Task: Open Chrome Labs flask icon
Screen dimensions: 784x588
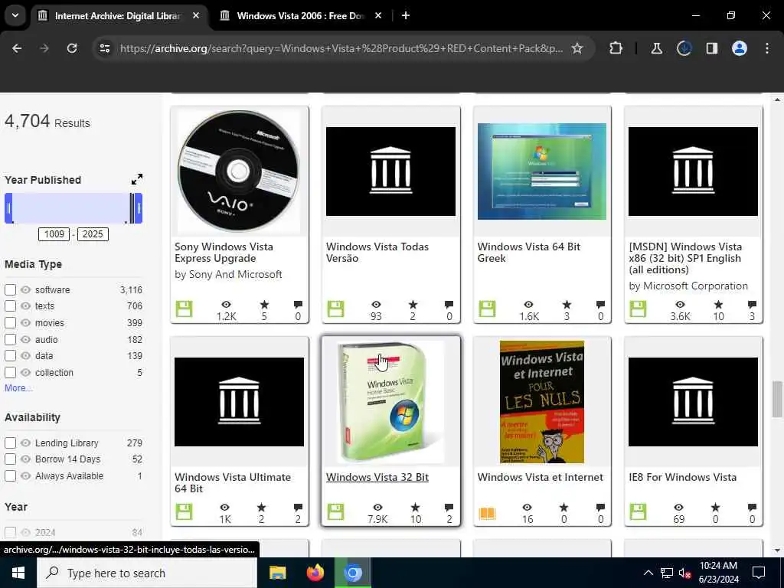Action: click(656, 48)
